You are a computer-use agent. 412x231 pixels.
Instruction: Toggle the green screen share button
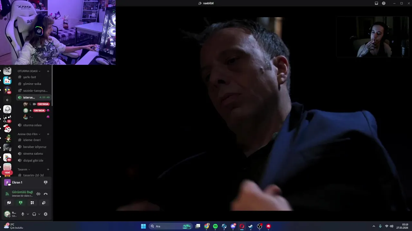pyautogui.click(x=21, y=203)
